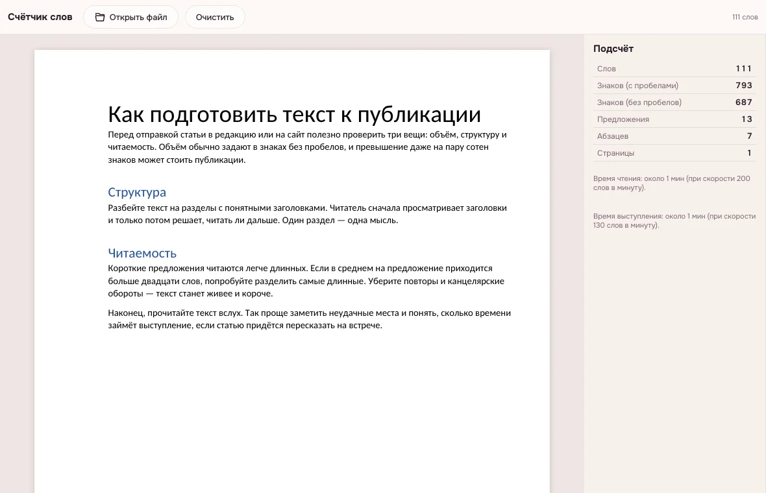Click the folder icon in Открыть файл
Image resolution: width=766 pixels, height=493 pixels.
[100, 17]
